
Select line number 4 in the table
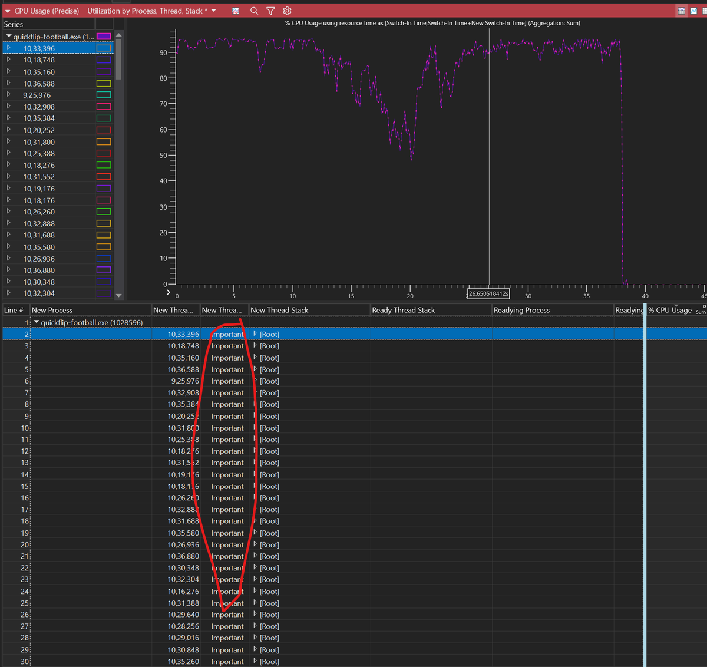pyautogui.click(x=27, y=358)
